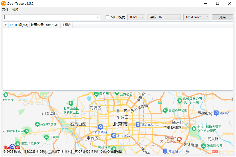Click the 地理位置 column header
Viewport: 236px width, 157px height.
pyautogui.click(x=37, y=25)
